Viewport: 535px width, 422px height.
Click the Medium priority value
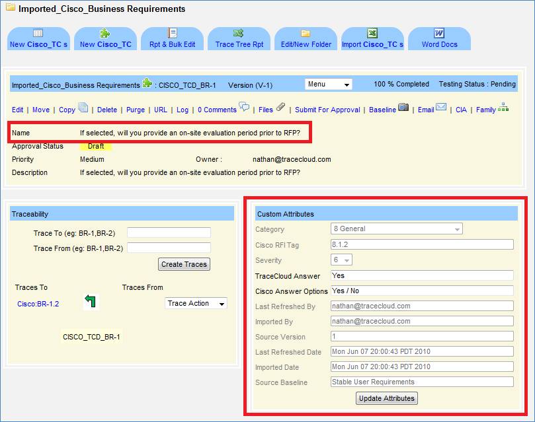(x=92, y=159)
